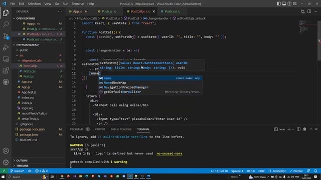This screenshot has width=321, height=180.
Task: Open package.json in the explorer
Action: click(39, 134)
